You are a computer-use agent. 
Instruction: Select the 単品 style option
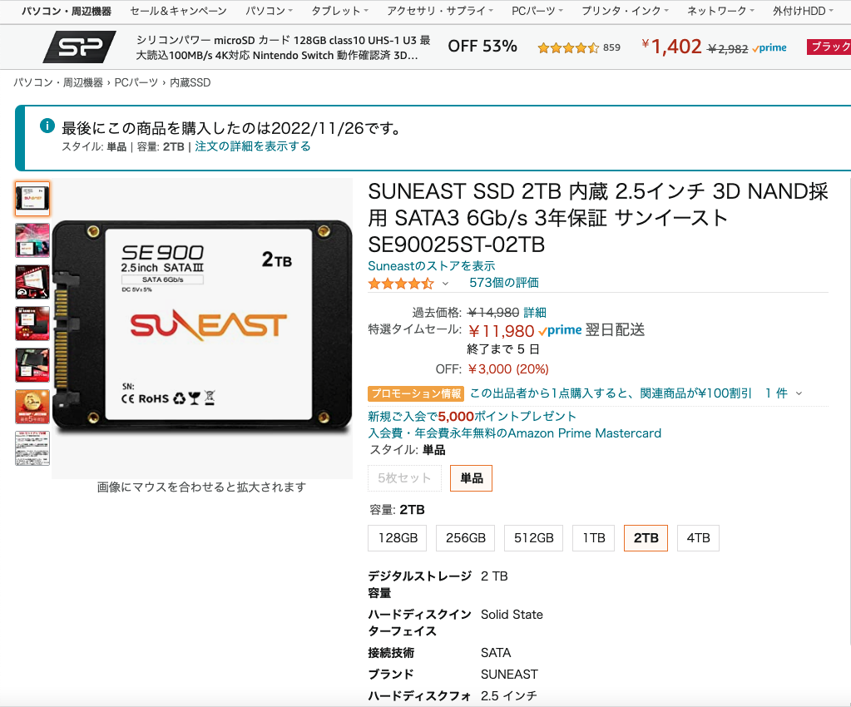point(471,478)
